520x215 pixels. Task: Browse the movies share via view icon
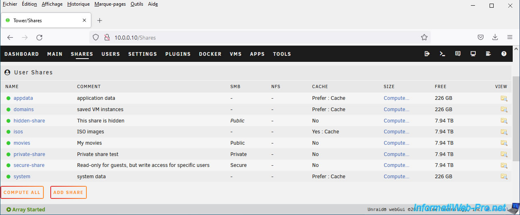[504, 143]
